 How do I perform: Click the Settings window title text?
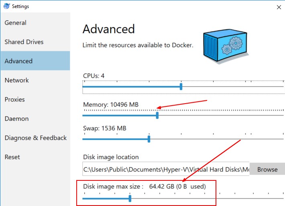tap(20, 6)
